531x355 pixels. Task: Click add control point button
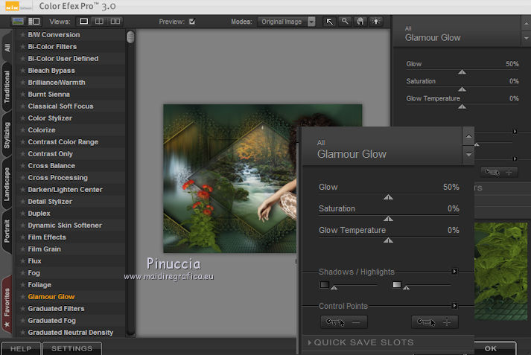(435, 322)
